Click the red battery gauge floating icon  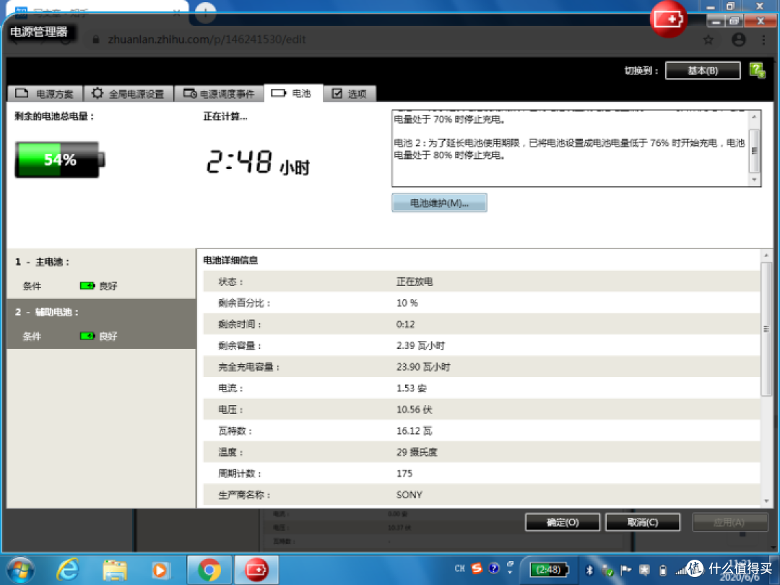(x=668, y=19)
